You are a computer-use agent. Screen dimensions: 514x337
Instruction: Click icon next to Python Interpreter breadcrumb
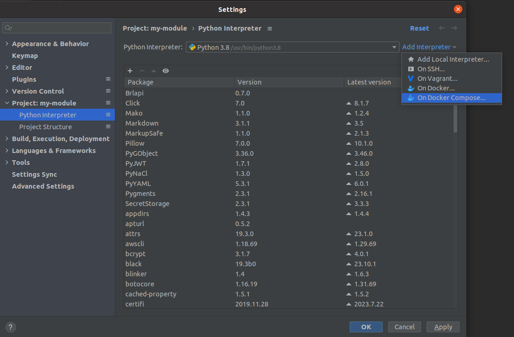270,29
